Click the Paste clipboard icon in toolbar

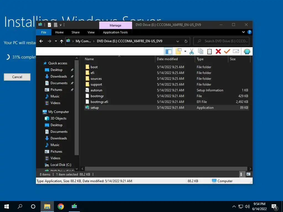(209, 52)
